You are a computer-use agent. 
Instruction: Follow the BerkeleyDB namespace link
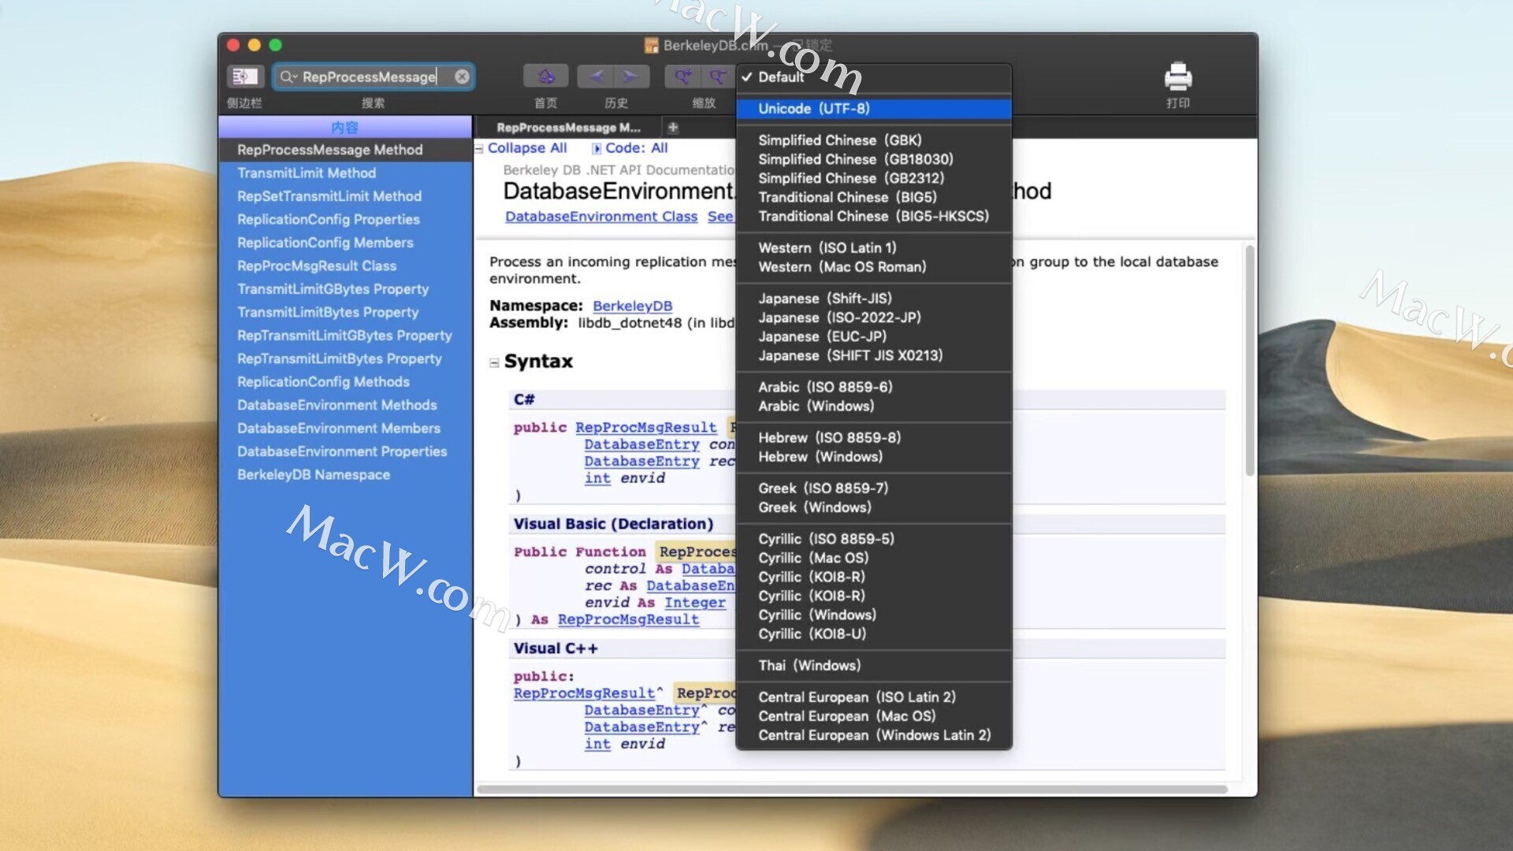point(632,306)
